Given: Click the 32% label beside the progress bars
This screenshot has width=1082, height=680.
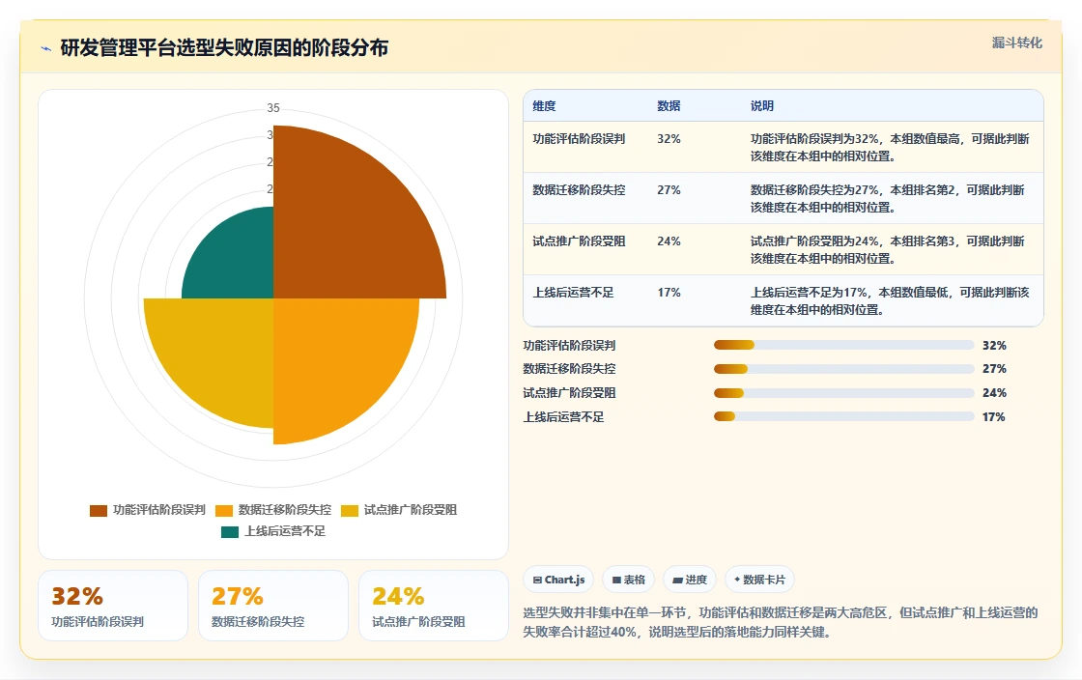Looking at the screenshot, I should click(x=994, y=346).
